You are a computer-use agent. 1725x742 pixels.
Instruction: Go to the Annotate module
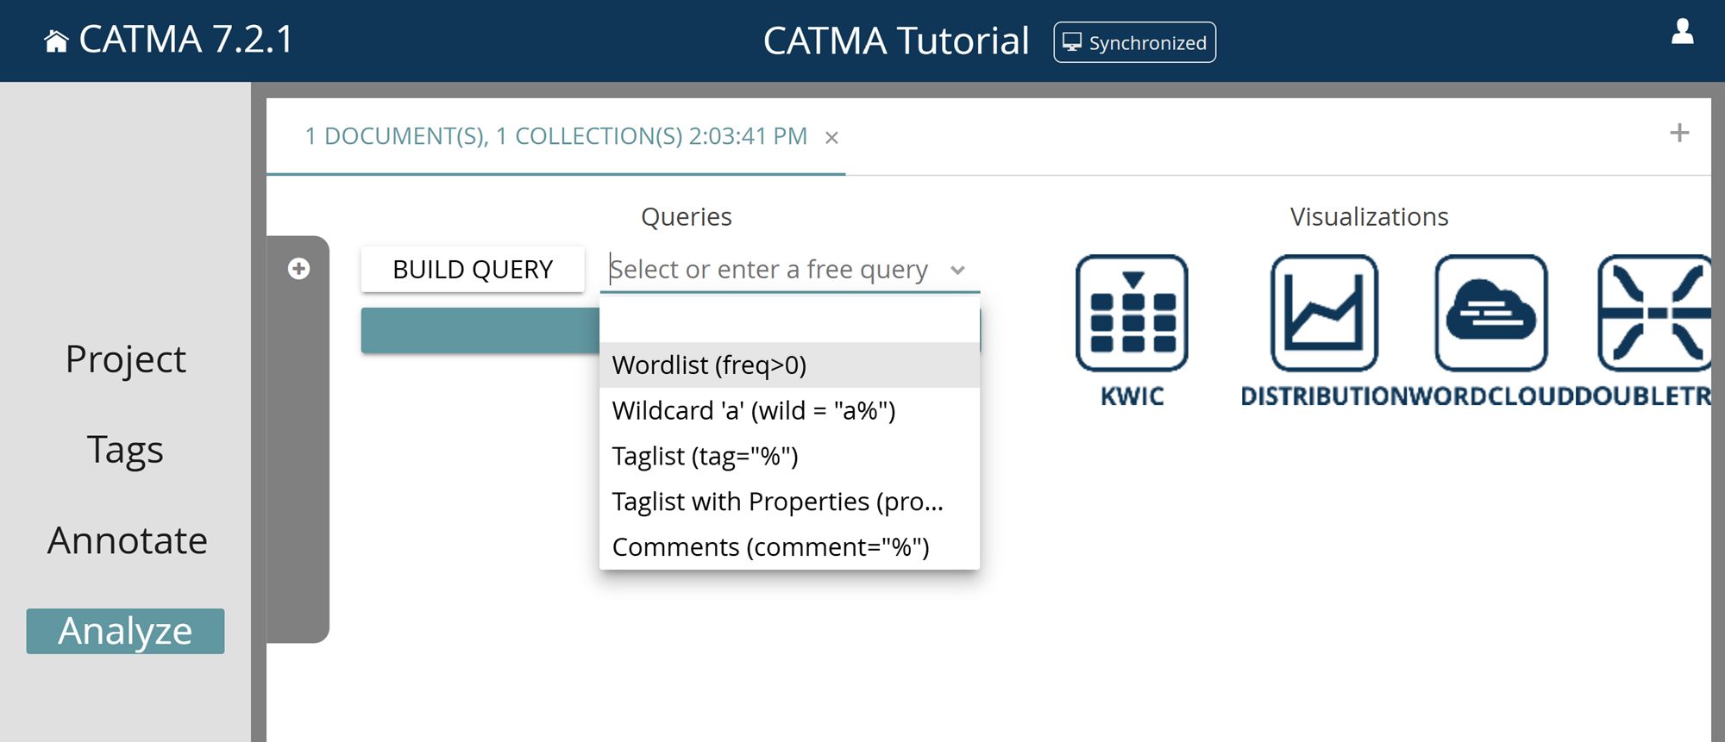coord(127,541)
